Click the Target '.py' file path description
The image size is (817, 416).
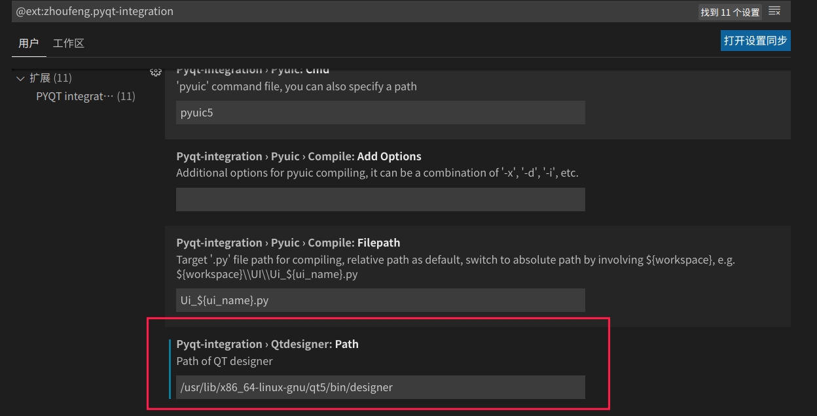(456, 267)
